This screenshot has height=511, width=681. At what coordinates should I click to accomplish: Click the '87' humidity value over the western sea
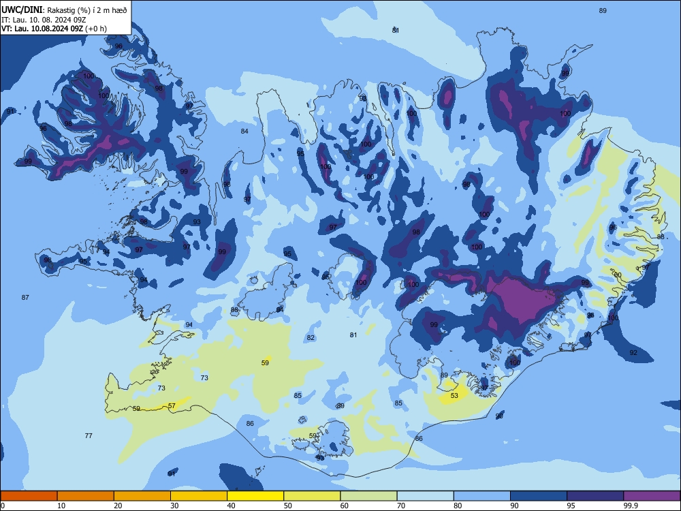(x=25, y=298)
